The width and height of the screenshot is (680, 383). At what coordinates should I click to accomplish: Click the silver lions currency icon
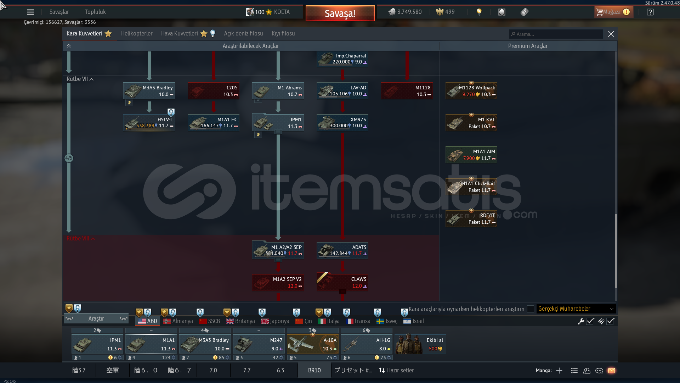392,12
